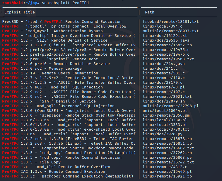Select the 1.3.5 'mod_copy' Remote Command Execution title
This screenshot has height=181, width=222.
pos(62,157)
